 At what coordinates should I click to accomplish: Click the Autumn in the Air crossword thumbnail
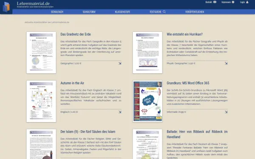pyautogui.click(x=41, y=101)
